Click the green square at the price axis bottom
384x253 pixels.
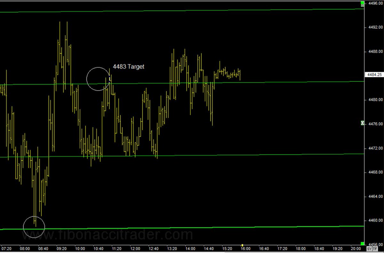(x=363, y=244)
